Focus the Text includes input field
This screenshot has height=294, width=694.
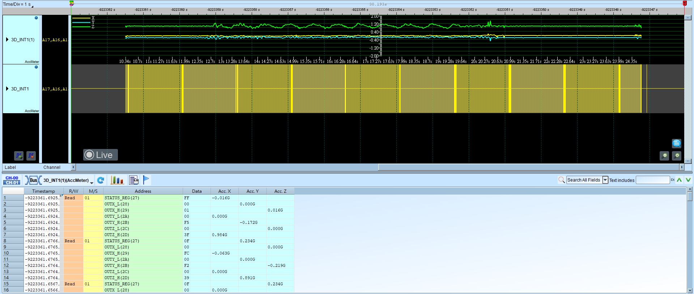(x=653, y=180)
